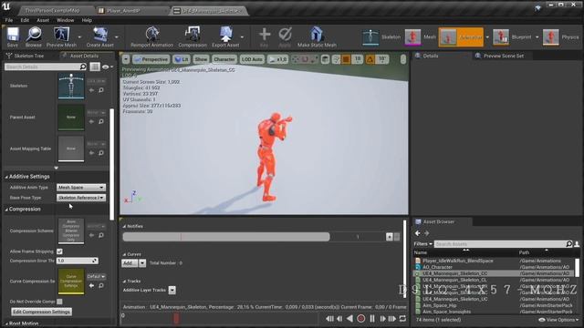Click the Save toolbar icon
The image size is (584, 328).
[x=12, y=36]
